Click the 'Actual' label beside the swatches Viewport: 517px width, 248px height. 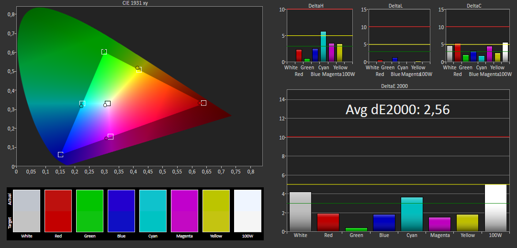point(9,200)
